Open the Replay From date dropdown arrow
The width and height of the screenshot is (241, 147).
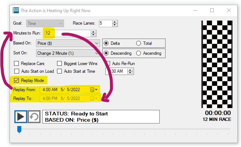tap(97, 89)
